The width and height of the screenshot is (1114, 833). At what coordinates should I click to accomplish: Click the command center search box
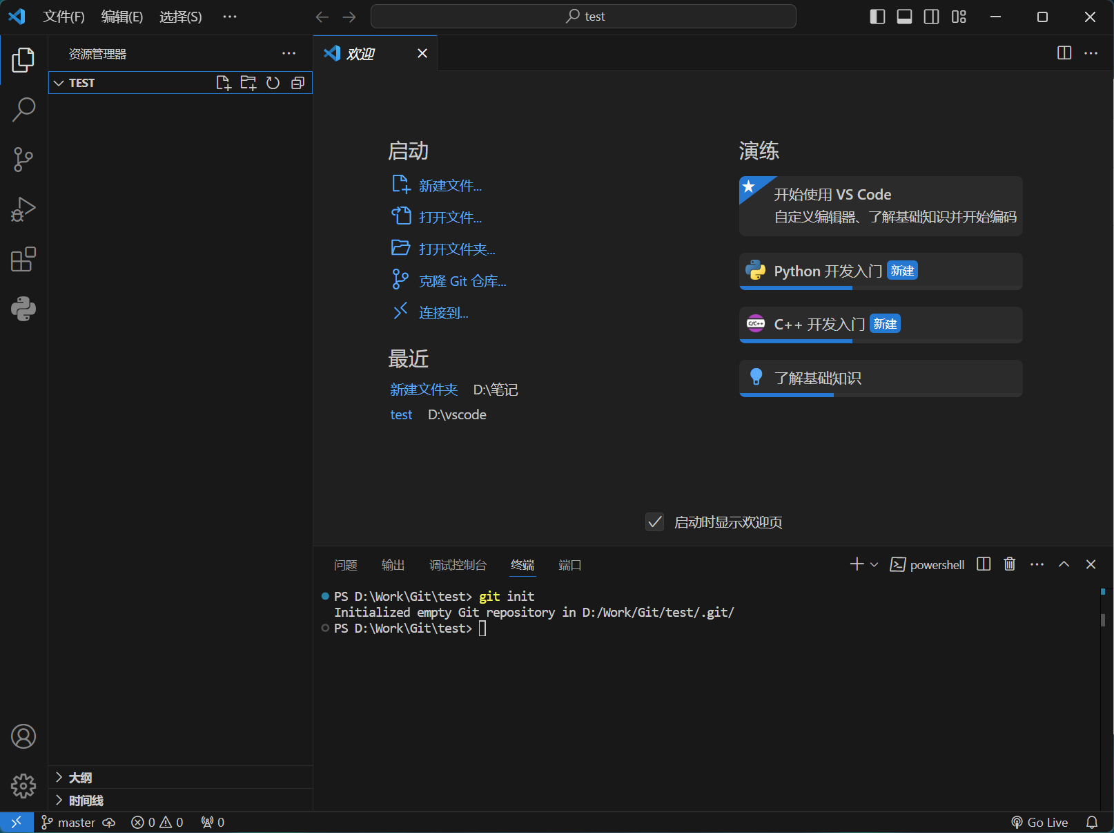(583, 17)
